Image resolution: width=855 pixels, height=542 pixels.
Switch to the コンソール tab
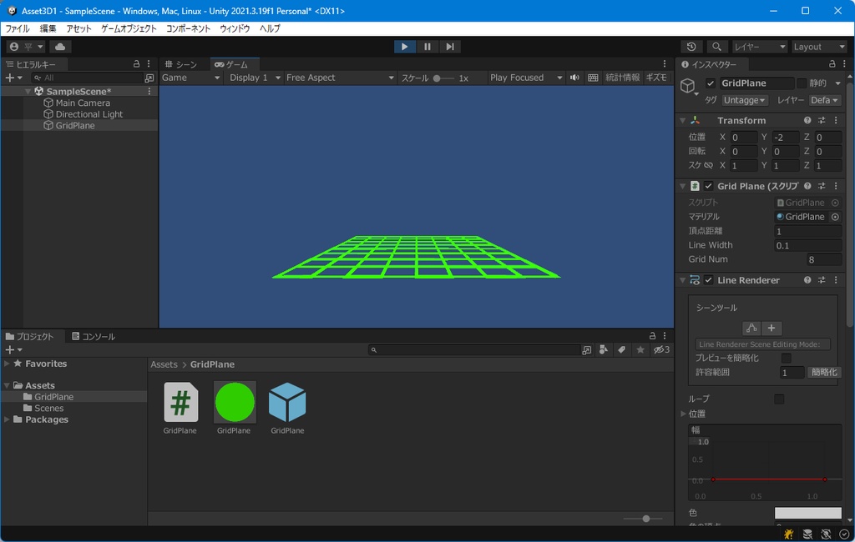click(94, 337)
